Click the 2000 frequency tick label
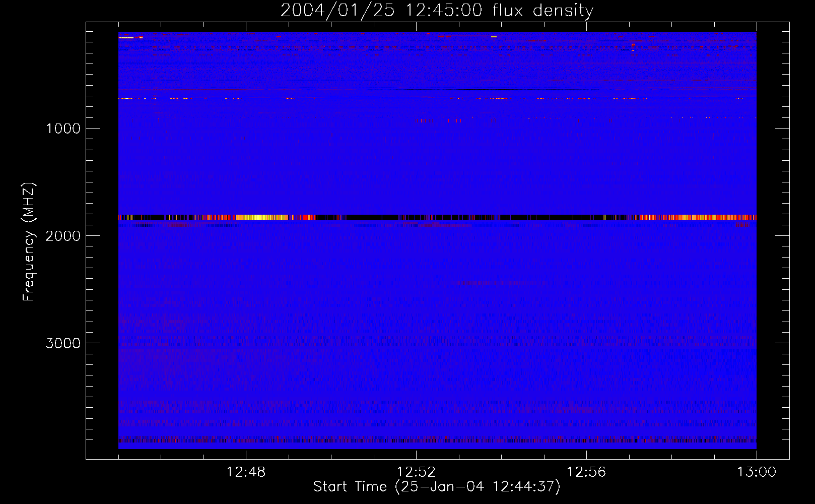The width and height of the screenshot is (815, 504). (63, 236)
